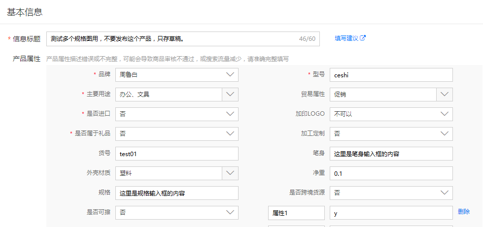Viewport: 483px width, 227px height.
Task: Open the 是否可擦 dropdown
Action: [x=230, y=213]
